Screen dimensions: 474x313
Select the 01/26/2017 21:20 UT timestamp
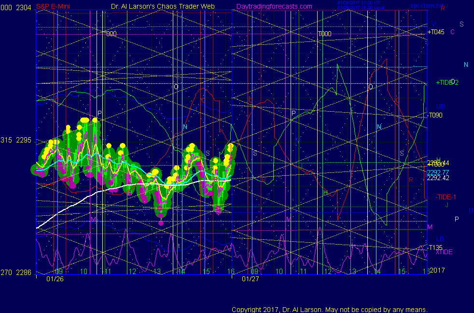359,3
